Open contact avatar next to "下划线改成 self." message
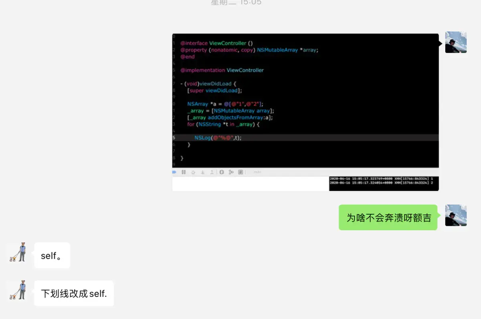This screenshot has width=481, height=319. pos(18,291)
